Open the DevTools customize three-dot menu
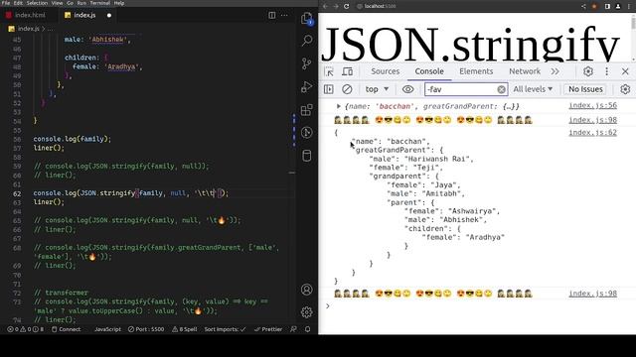The image size is (636, 357). click(607, 71)
